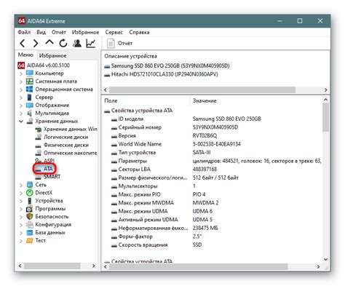Open the Вид menu

tap(41, 32)
